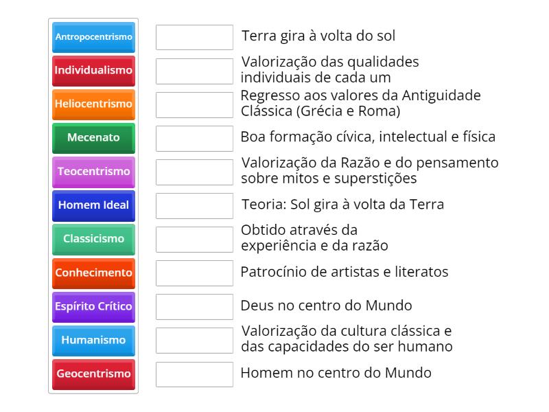The width and height of the screenshot is (549, 412).
Task: Click the slot beside 'Teoria: Sol gira à volta da Terra'
Action: [x=194, y=205]
